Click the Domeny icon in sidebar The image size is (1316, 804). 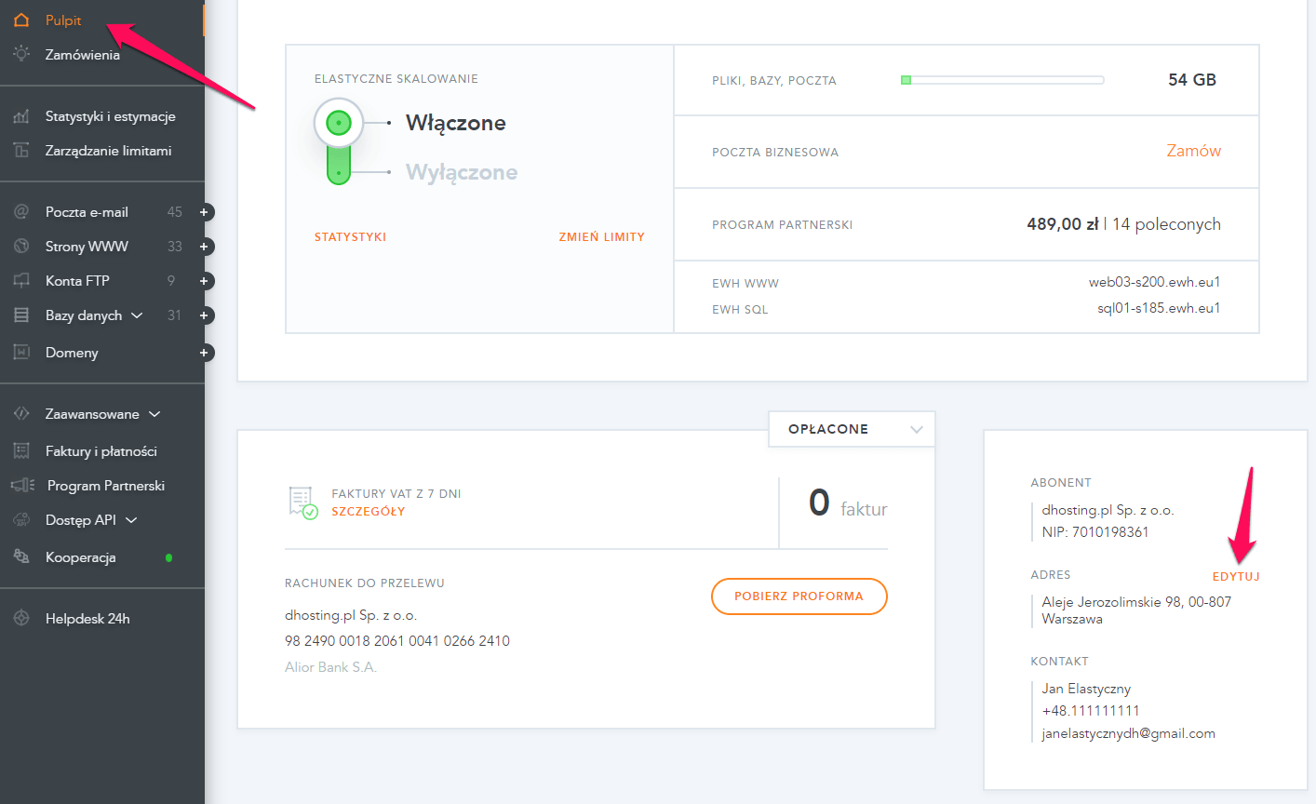coord(21,352)
